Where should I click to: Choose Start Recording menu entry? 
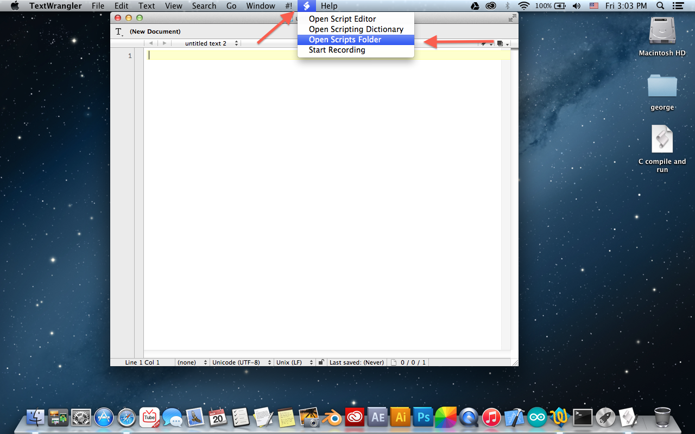point(356,50)
